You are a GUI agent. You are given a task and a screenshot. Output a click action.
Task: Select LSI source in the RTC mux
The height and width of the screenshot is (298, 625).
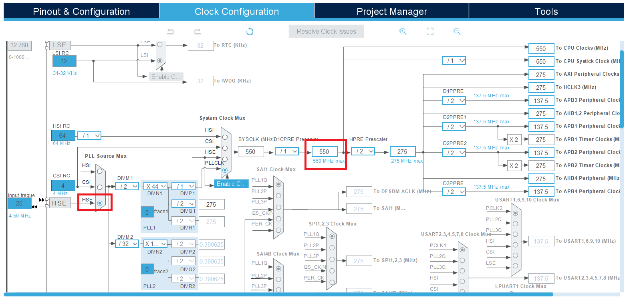(x=160, y=60)
